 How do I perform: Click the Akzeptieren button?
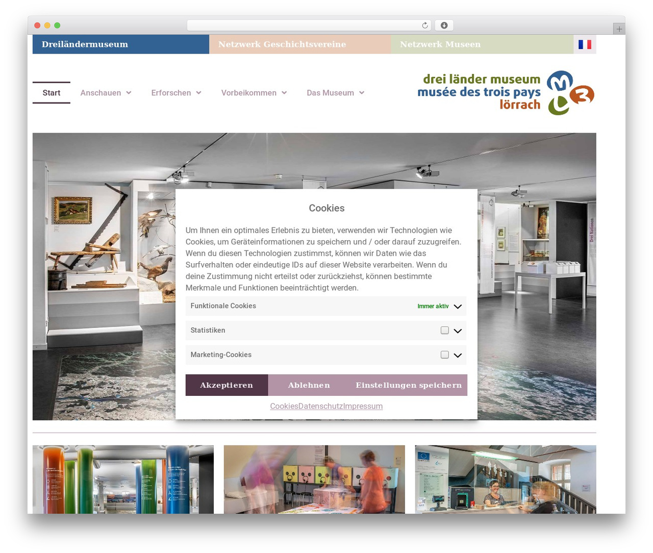227,385
